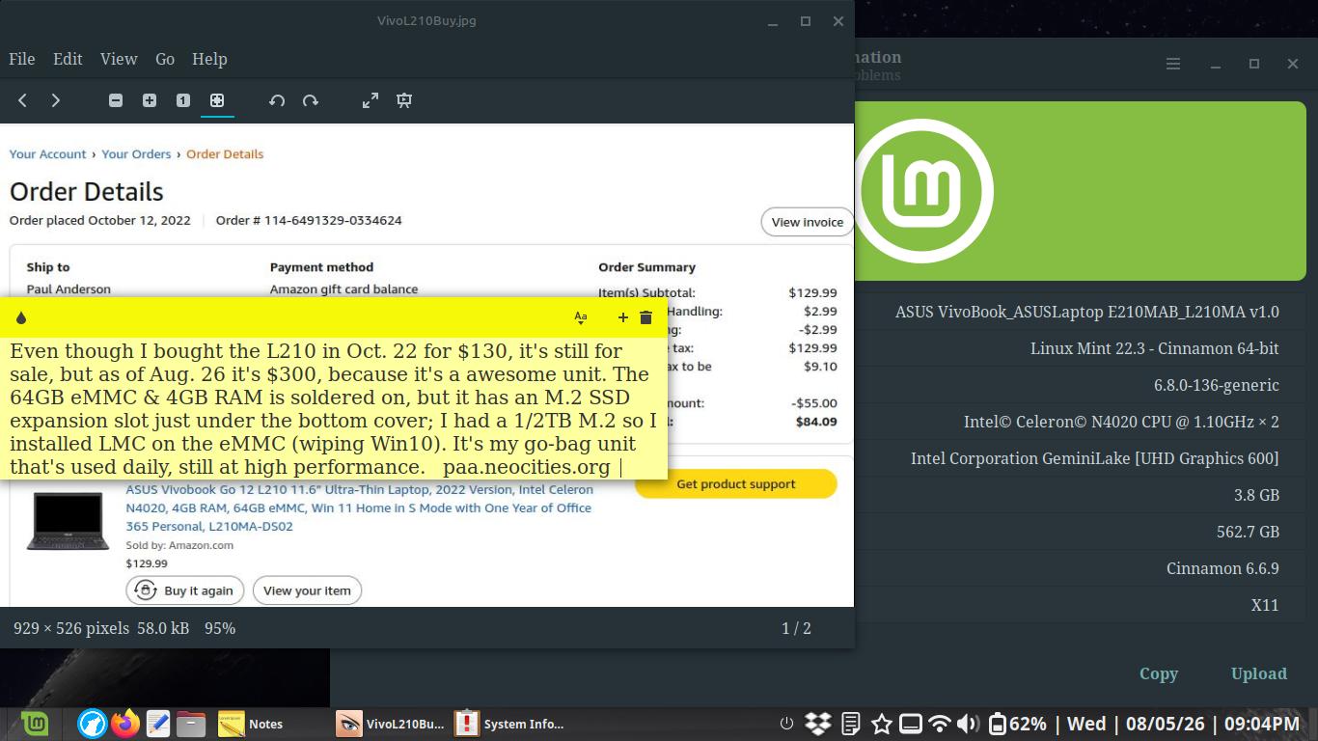Select the X11 display server text
Screen dimensions: 1318x741
point(1265,605)
